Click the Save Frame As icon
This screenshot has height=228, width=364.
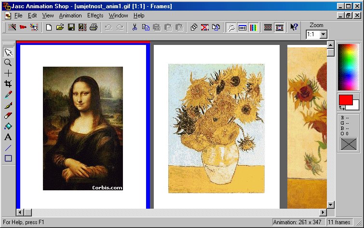click(x=82, y=28)
